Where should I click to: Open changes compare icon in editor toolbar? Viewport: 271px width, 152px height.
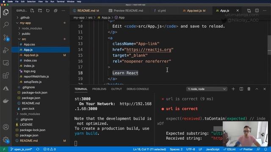point(249,11)
